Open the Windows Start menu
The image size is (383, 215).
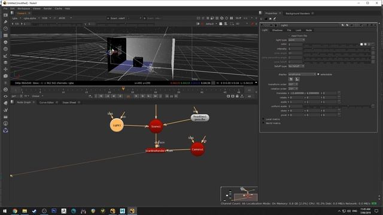(x=5, y=211)
